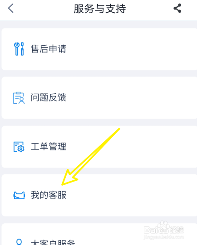Click the partially visible 大客户服务 icon
This screenshot has width=197, height=245.
tap(19, 242)
